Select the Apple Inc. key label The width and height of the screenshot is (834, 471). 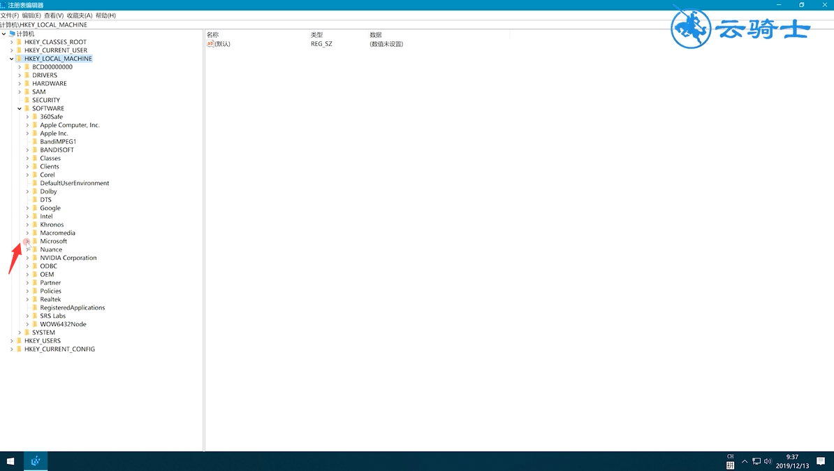(x=54, y=133)
